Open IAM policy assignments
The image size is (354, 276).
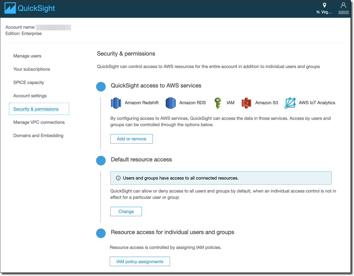[x=140, y=261]
